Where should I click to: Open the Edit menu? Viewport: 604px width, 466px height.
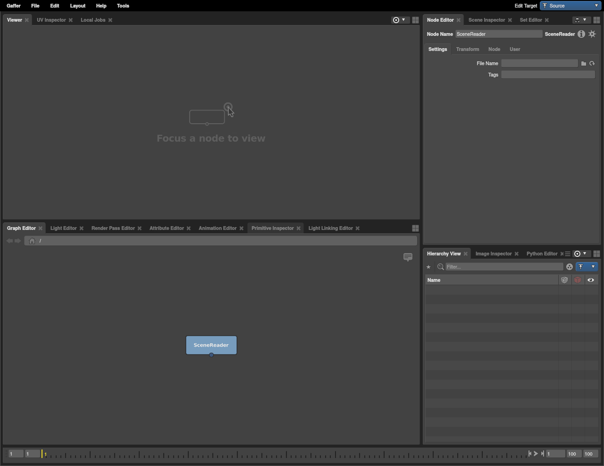tap(55, 6)
